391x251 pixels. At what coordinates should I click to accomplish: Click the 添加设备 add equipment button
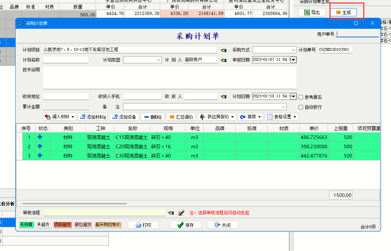point(124,117)
